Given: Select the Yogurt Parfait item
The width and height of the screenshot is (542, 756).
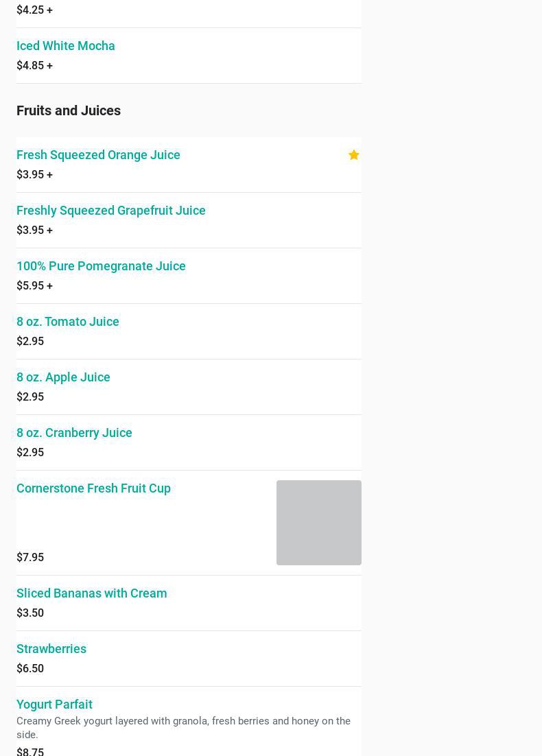Looking at the screenshot, I should [x=54, y=705].
